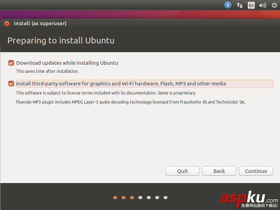Click the fifth progress dot in the row
280x210 pixels.
pos(149,197)
